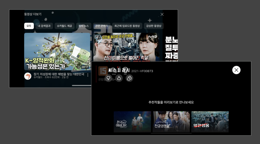This screenshot has height=144, width=260.
Task: Click the single thumbs up icon
Action: click(x=119, y=78)
